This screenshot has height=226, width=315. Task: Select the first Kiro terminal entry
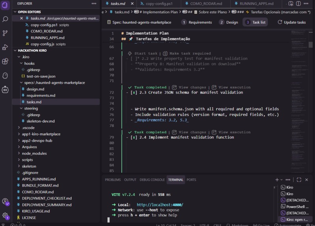click(x=294, y=187)
